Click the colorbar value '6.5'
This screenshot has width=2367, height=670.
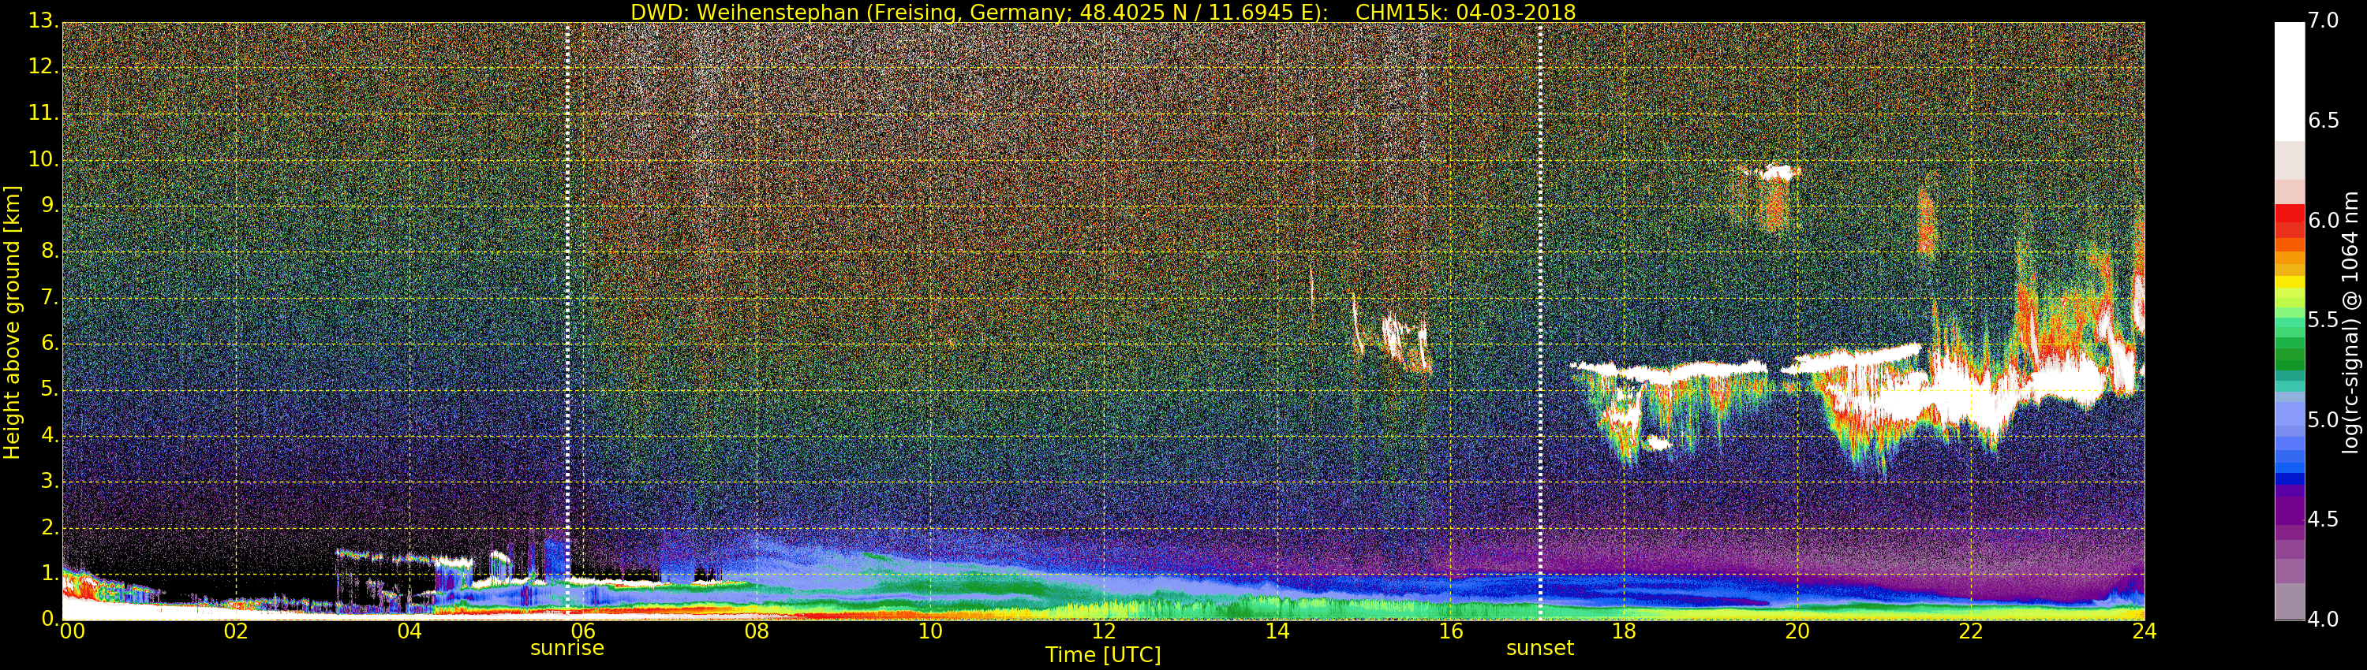(2324, 121)
